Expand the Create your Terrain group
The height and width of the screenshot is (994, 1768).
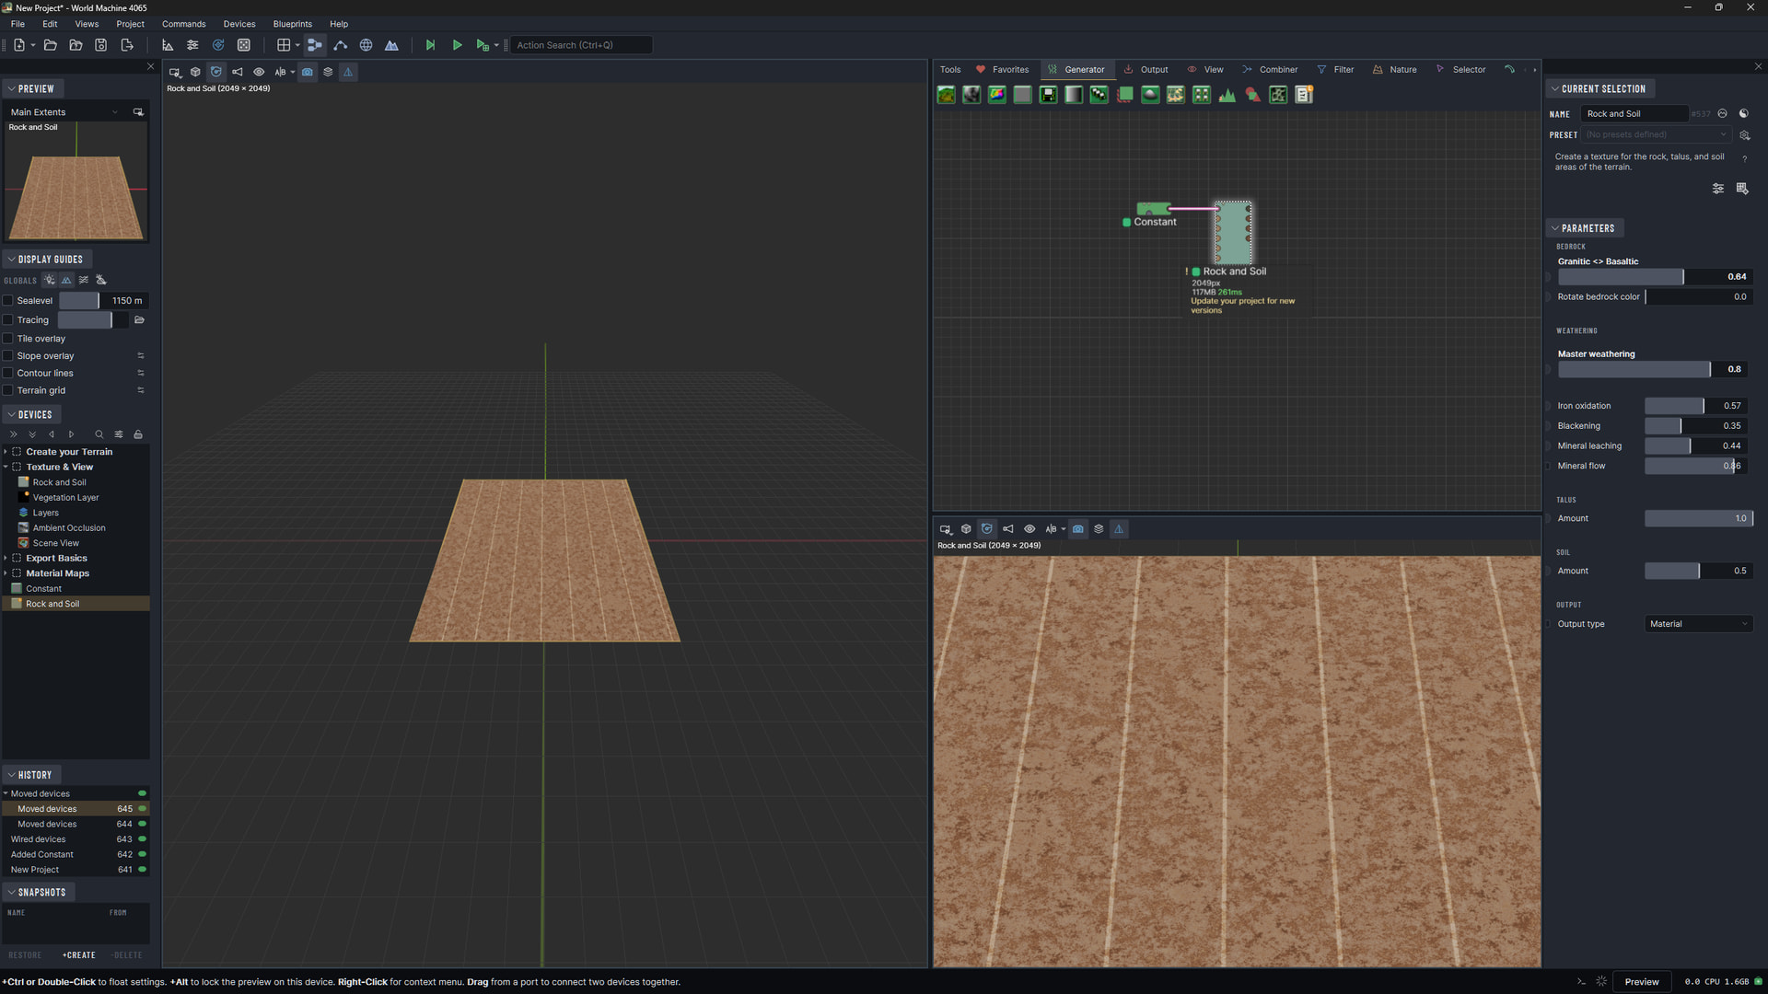pyautogui.click(x=6, y=452)
